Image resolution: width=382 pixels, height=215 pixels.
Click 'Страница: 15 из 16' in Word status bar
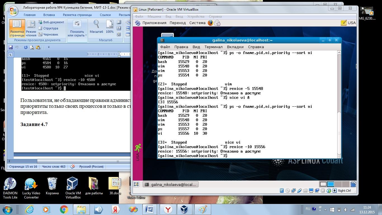(23, 167)
